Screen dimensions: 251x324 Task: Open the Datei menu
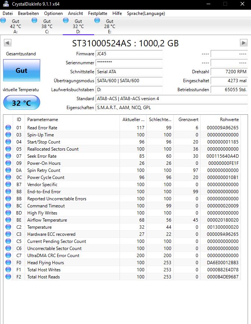coord(7,13)
